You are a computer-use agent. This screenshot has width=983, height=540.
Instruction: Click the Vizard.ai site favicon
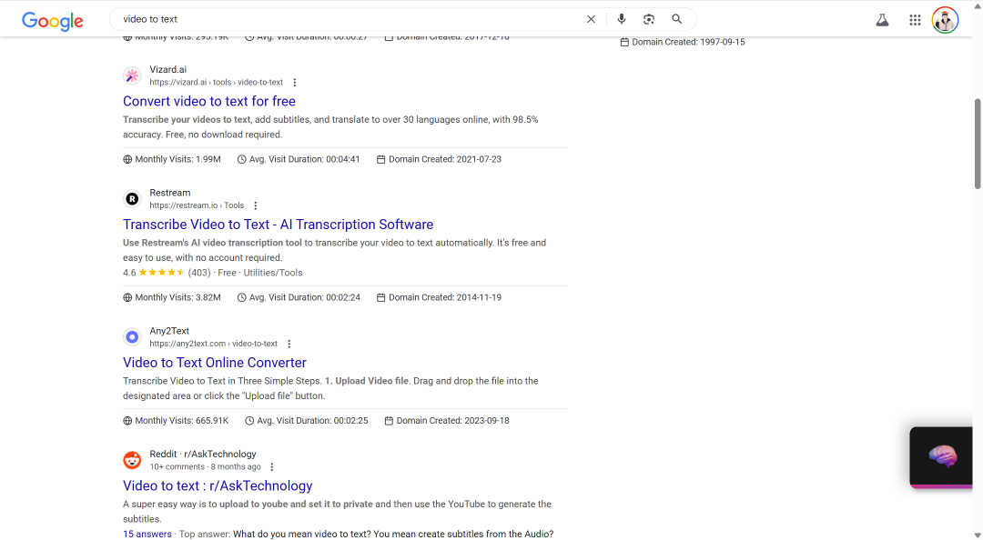point(132,75)
